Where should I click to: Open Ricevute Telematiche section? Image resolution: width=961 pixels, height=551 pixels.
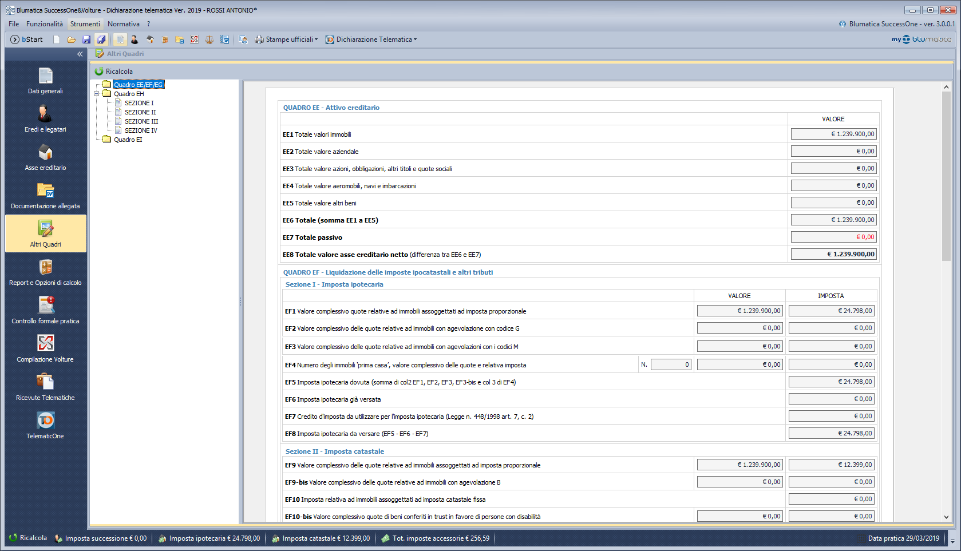(45, 387)
